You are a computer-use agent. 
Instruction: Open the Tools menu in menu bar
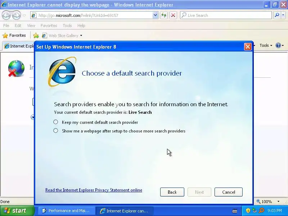(67, 26)
